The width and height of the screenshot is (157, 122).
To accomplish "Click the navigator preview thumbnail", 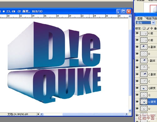I will pos(150,7).
